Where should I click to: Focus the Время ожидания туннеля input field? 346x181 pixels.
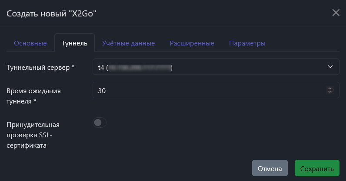click(209, 90)
